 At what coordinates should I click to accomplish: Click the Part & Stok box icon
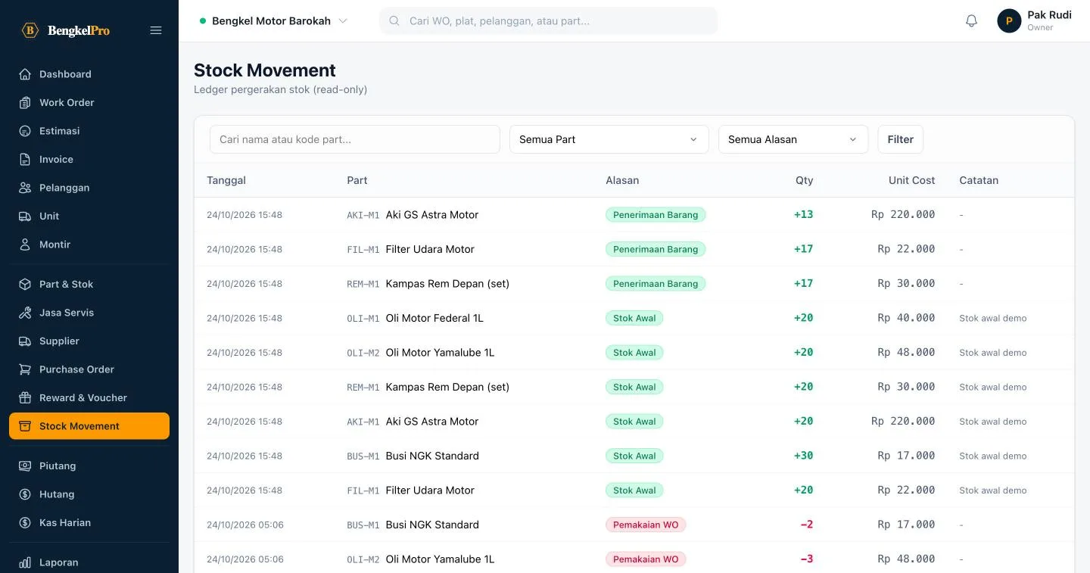tap(25, 285)
